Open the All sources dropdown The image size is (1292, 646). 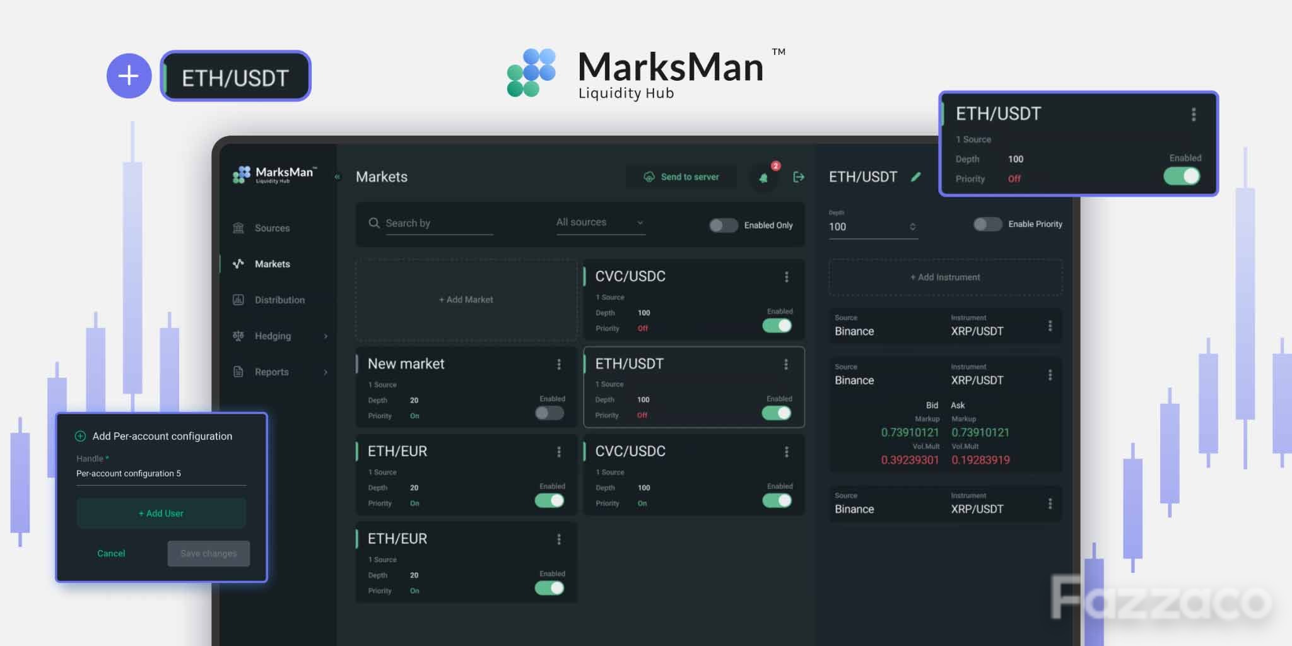[601, 223]
